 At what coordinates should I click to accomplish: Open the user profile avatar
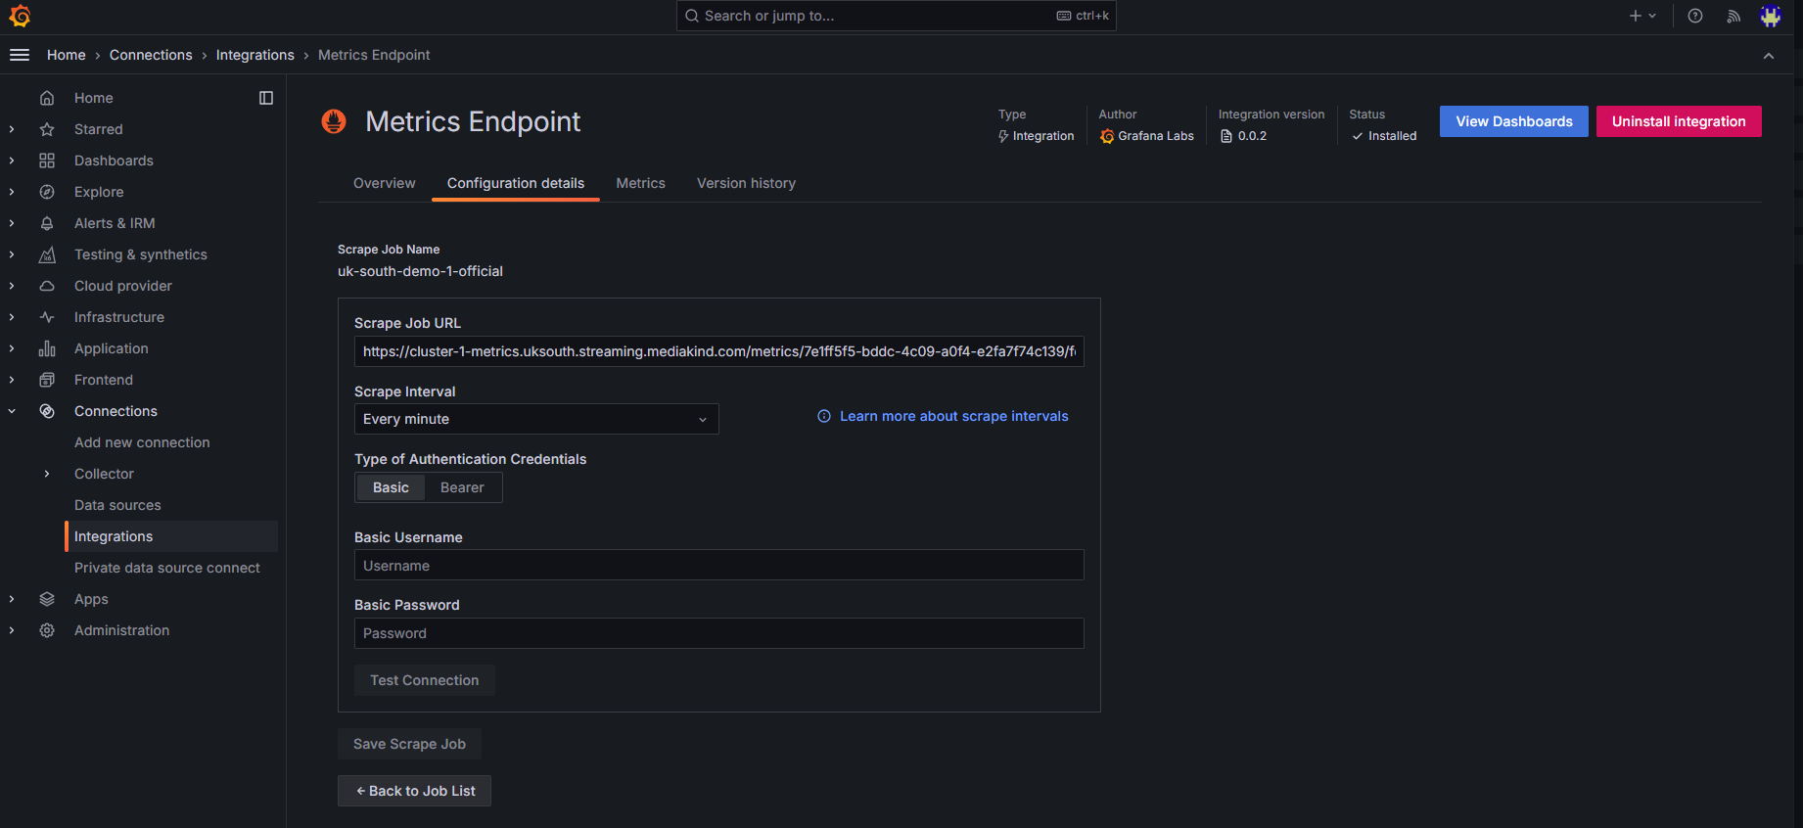1770,16
